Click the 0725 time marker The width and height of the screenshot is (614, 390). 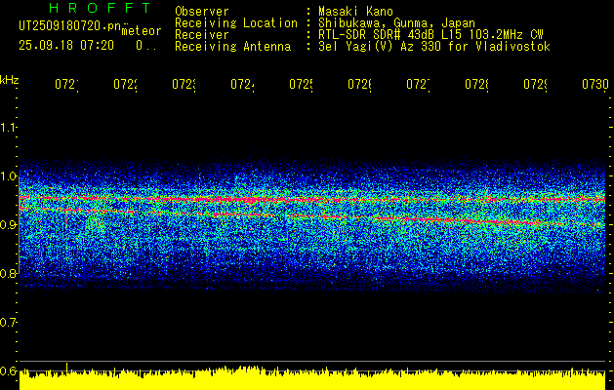(301, 85)
